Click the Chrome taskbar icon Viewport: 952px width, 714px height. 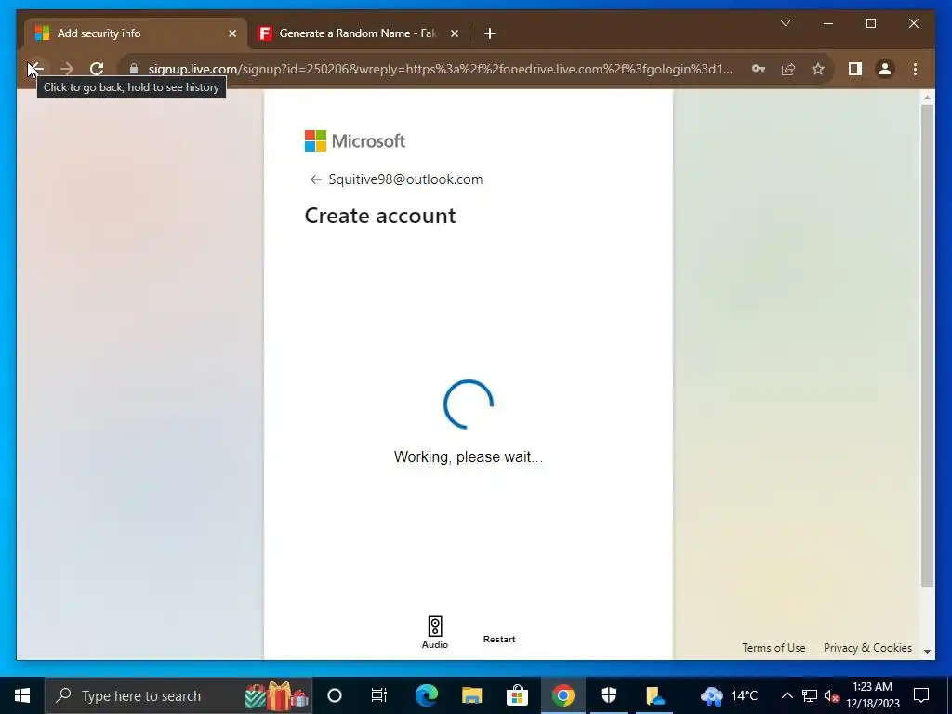point(562,695)
